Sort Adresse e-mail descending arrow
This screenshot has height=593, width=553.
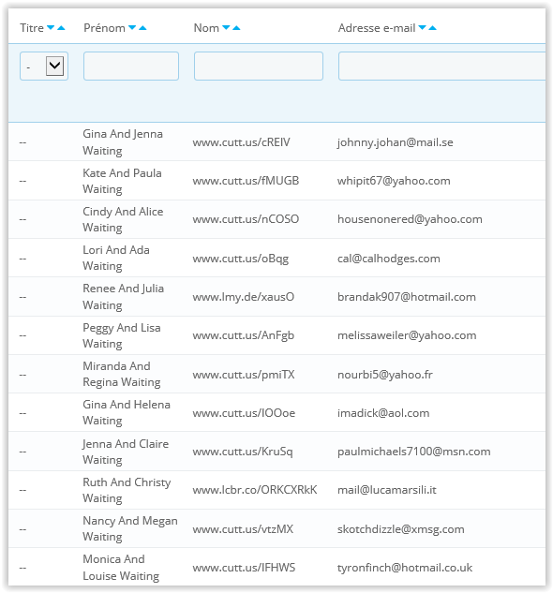[423, 27]
